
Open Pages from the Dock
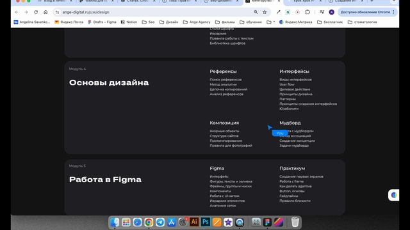coord(217,222)
